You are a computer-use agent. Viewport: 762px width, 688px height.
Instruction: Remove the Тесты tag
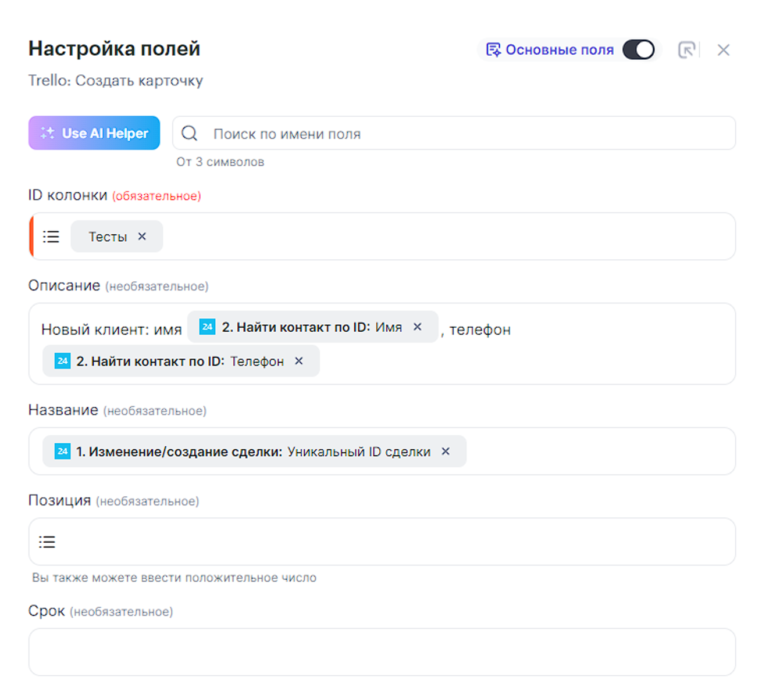pyautogui.click(x=142, y=236)
